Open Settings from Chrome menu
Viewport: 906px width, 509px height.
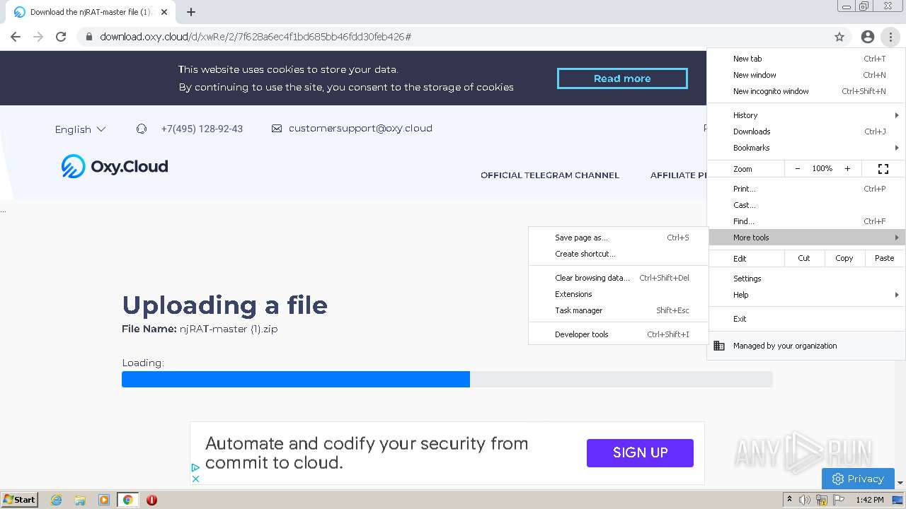coord(807,279)
